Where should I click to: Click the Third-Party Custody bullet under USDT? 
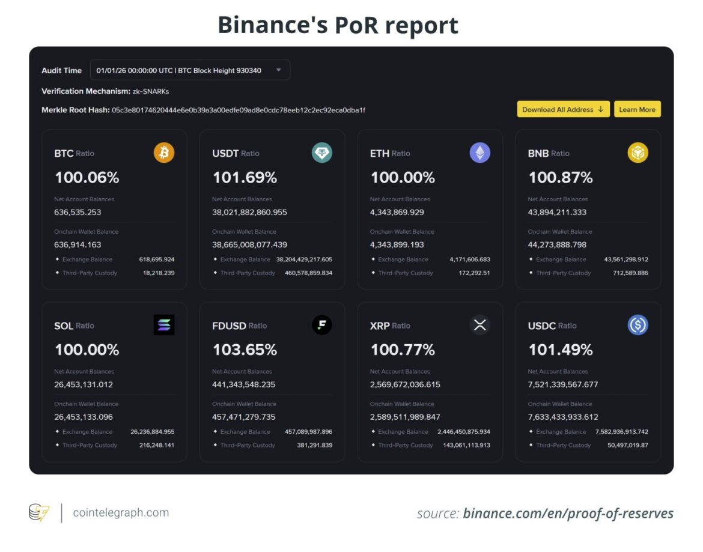(x=214, y=273)
